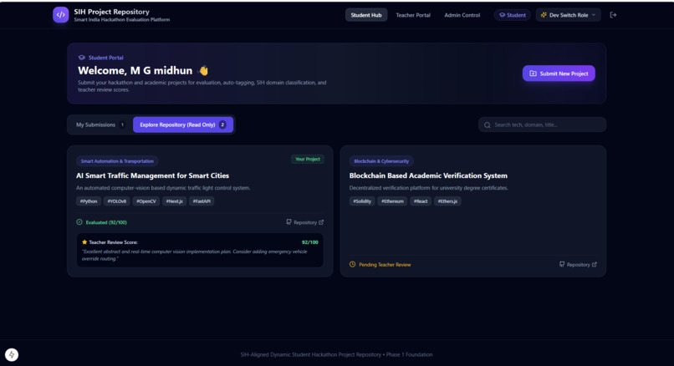Open the Dev Switch Role dropdown
Screen dimensions: 674x366
click(569, 15)
